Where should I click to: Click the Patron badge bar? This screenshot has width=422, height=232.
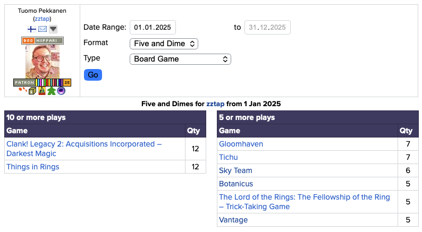click(x=43, y=82)
